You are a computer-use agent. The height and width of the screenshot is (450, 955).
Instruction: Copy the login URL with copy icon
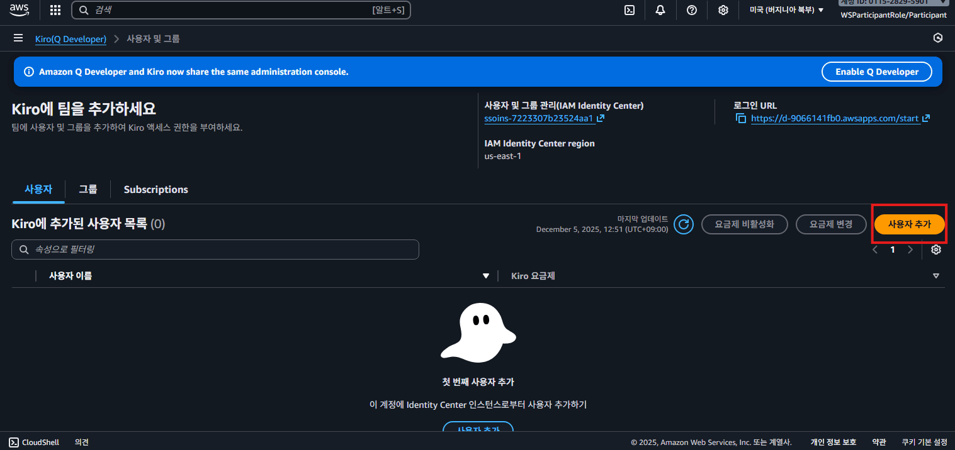741,118
